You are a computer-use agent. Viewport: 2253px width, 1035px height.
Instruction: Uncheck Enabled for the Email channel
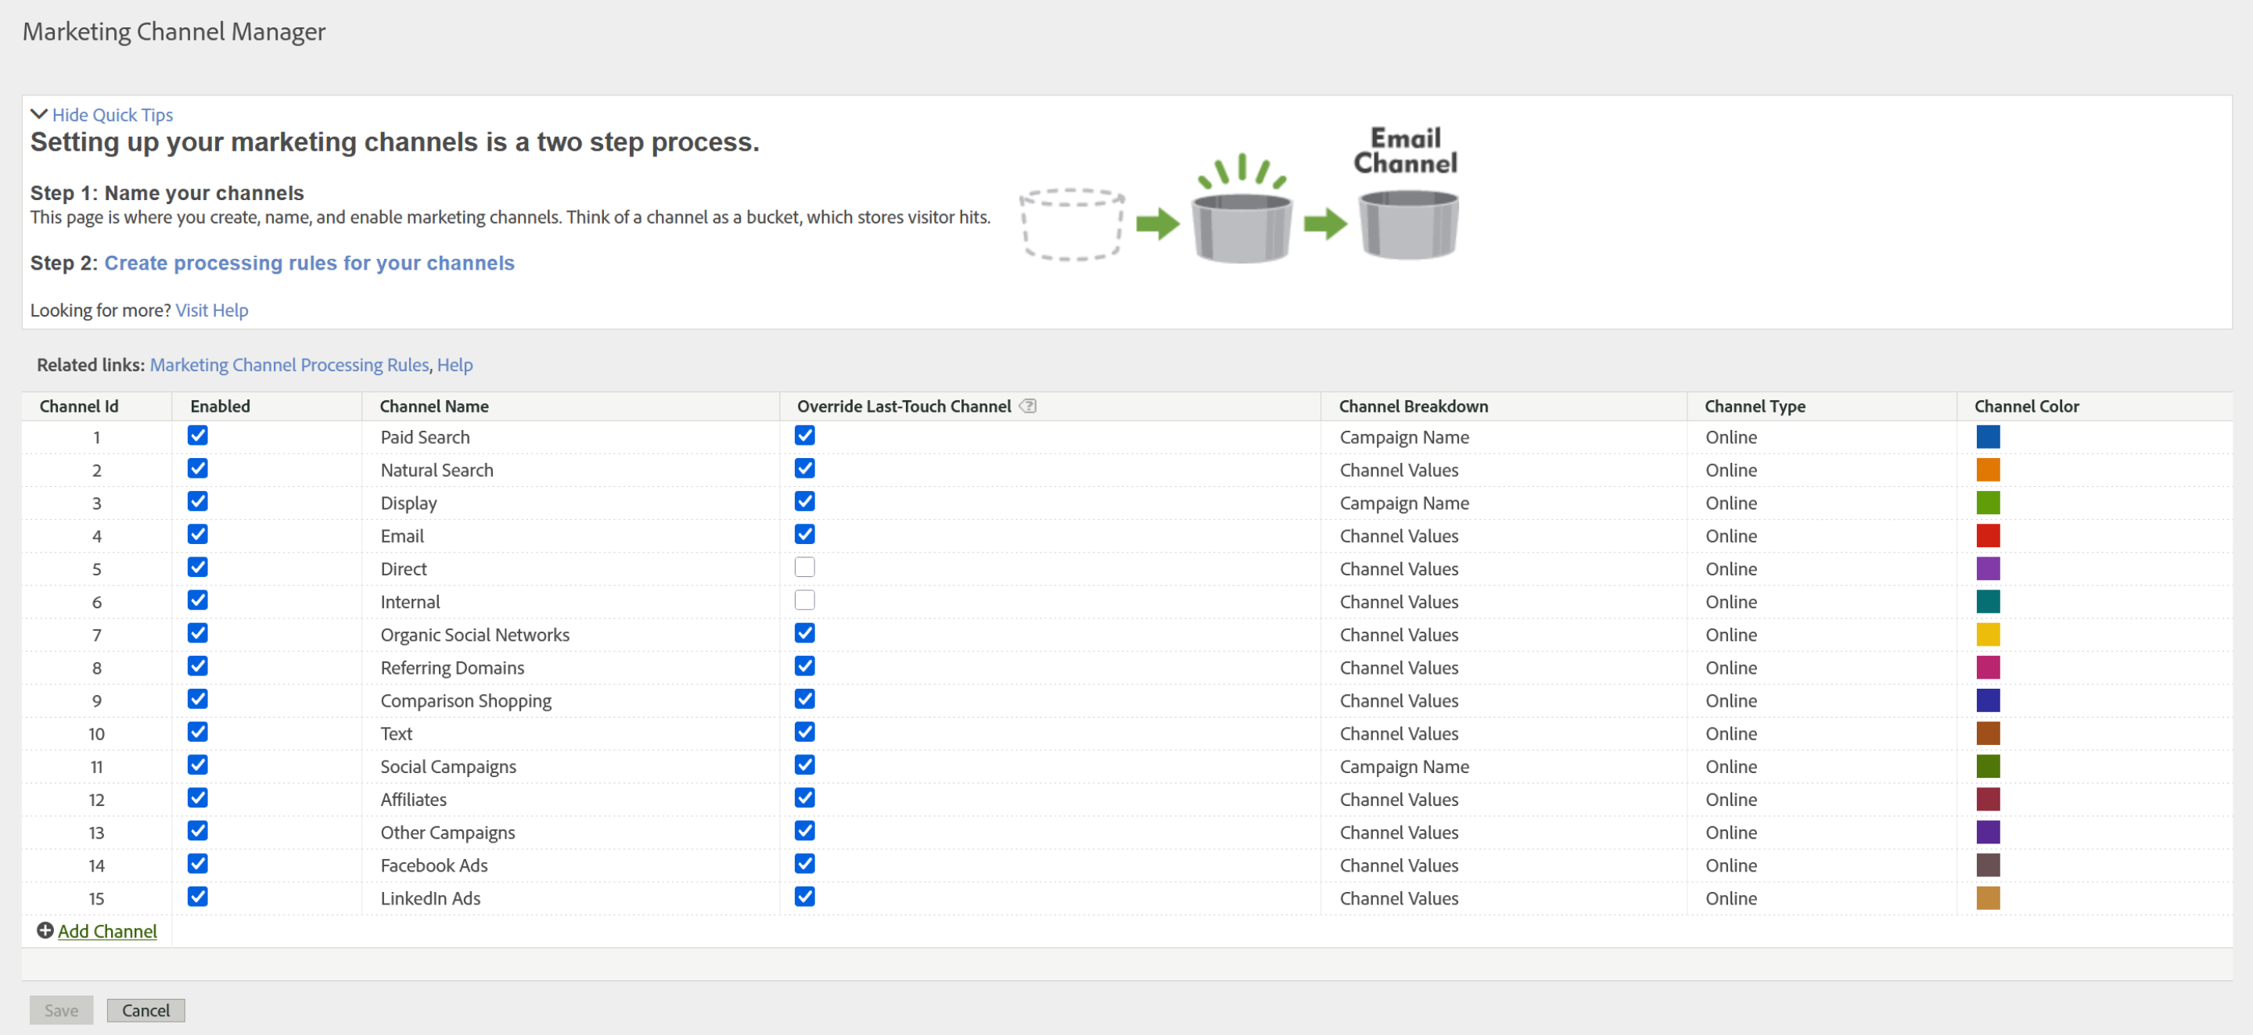198,534
